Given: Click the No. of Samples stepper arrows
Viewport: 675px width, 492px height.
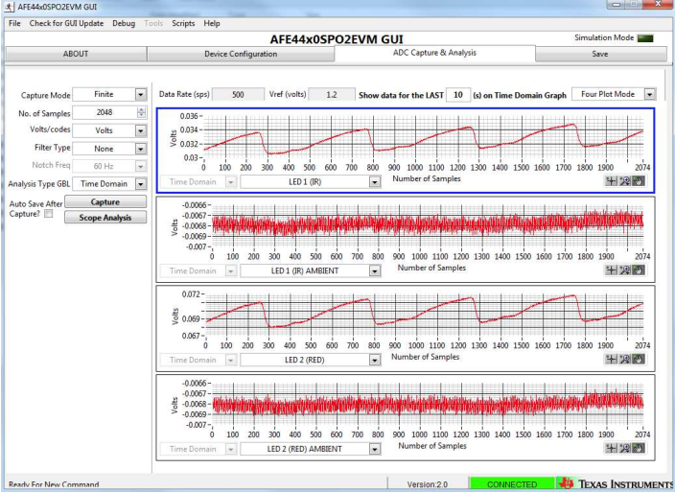Looking at the screenshot, I should (140, 113).
